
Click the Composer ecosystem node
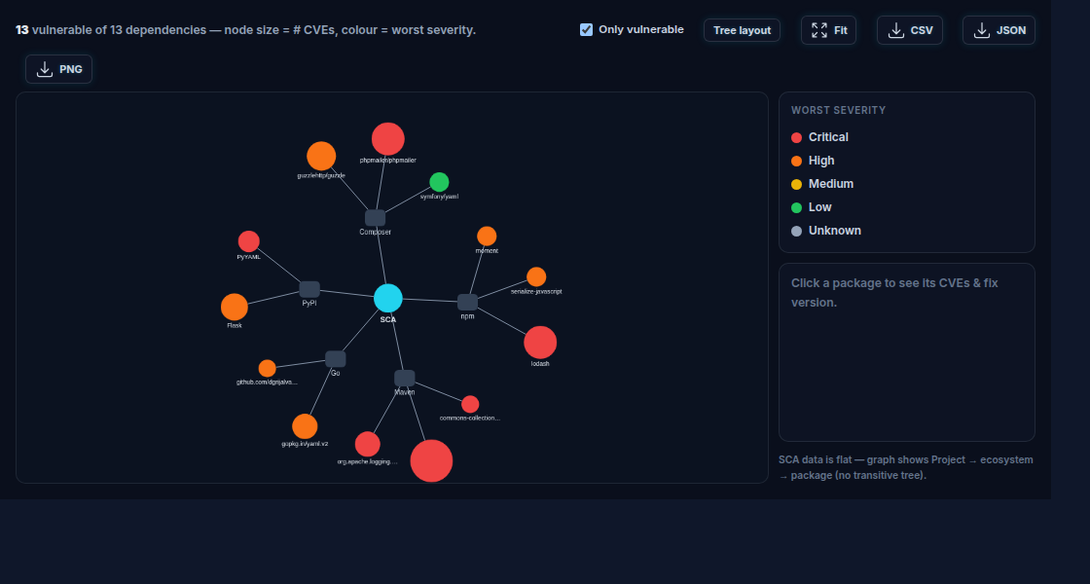pos(376,218)
